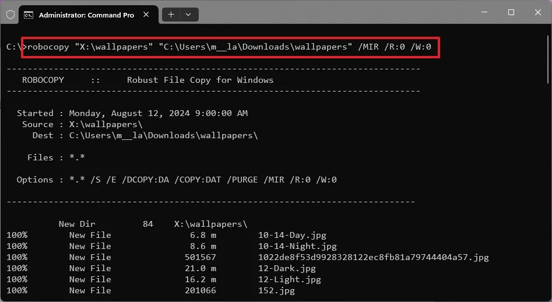Click the Dest path line
The image size is (552, 302).
coord(145,135)
